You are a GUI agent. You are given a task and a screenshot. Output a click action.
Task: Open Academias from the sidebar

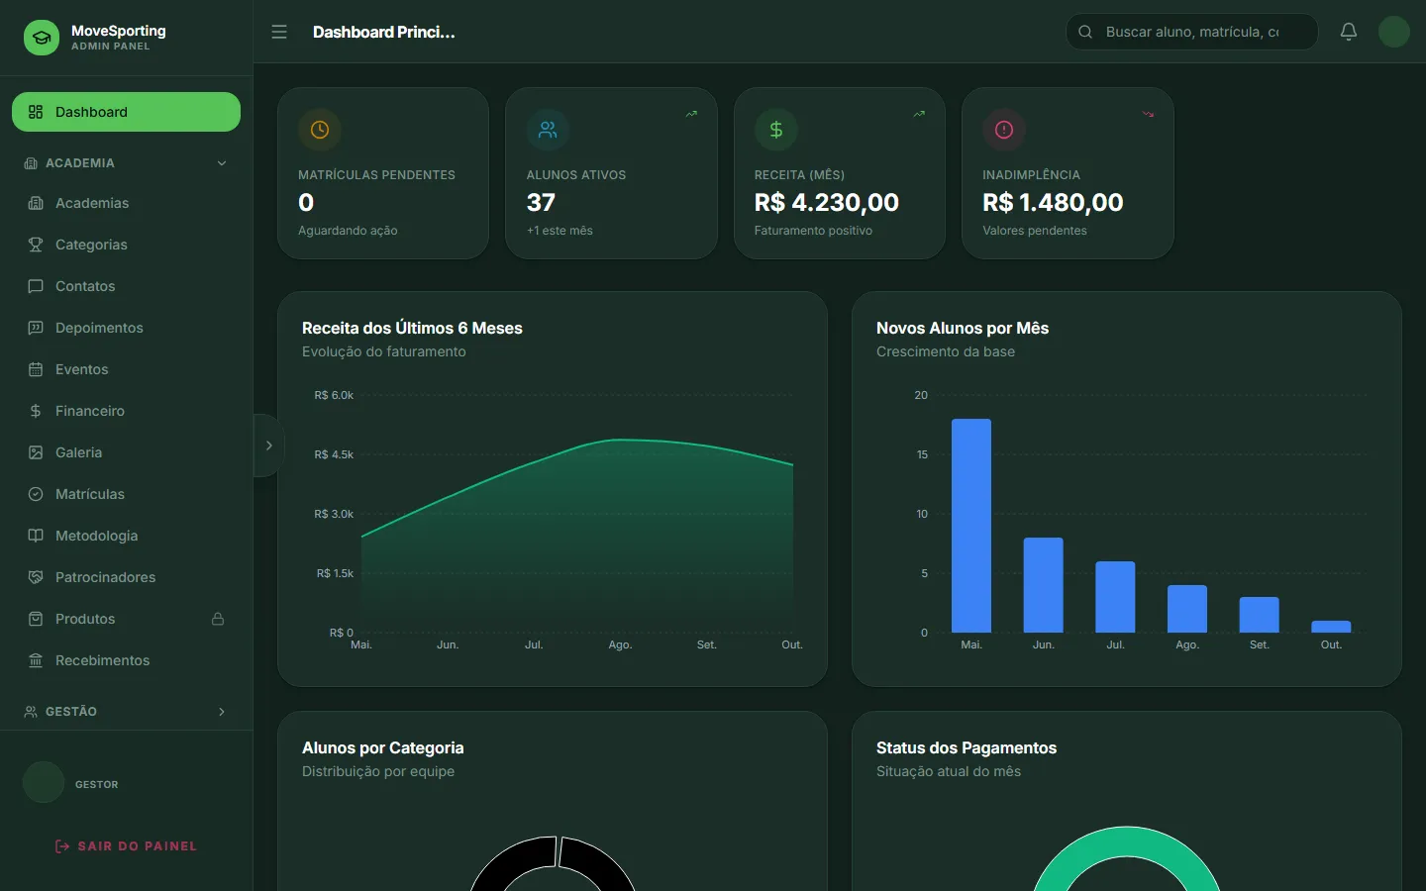coord(126,203)
